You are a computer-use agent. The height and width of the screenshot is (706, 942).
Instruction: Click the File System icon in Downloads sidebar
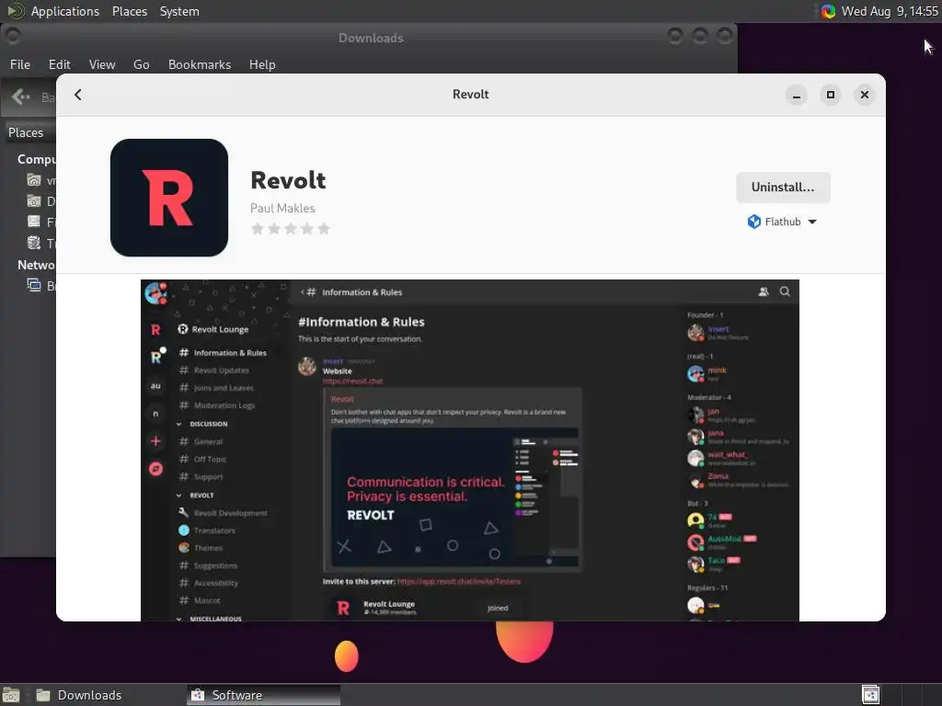point(34,222)
